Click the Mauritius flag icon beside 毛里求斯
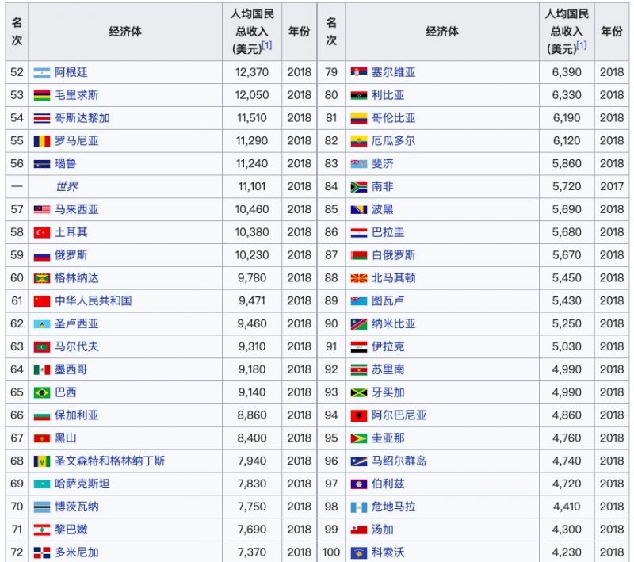 coord(42,95)
